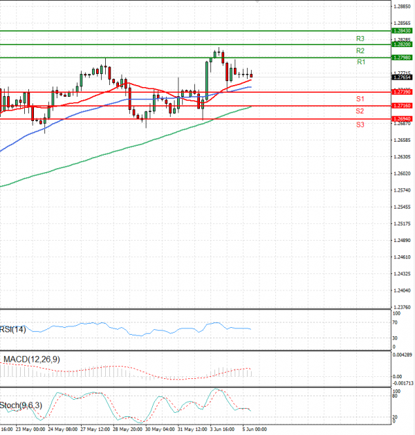The height and width of the screenshot is (435, 415).
Task: Click the 28 May 20:00 time label
Action: 127,429
